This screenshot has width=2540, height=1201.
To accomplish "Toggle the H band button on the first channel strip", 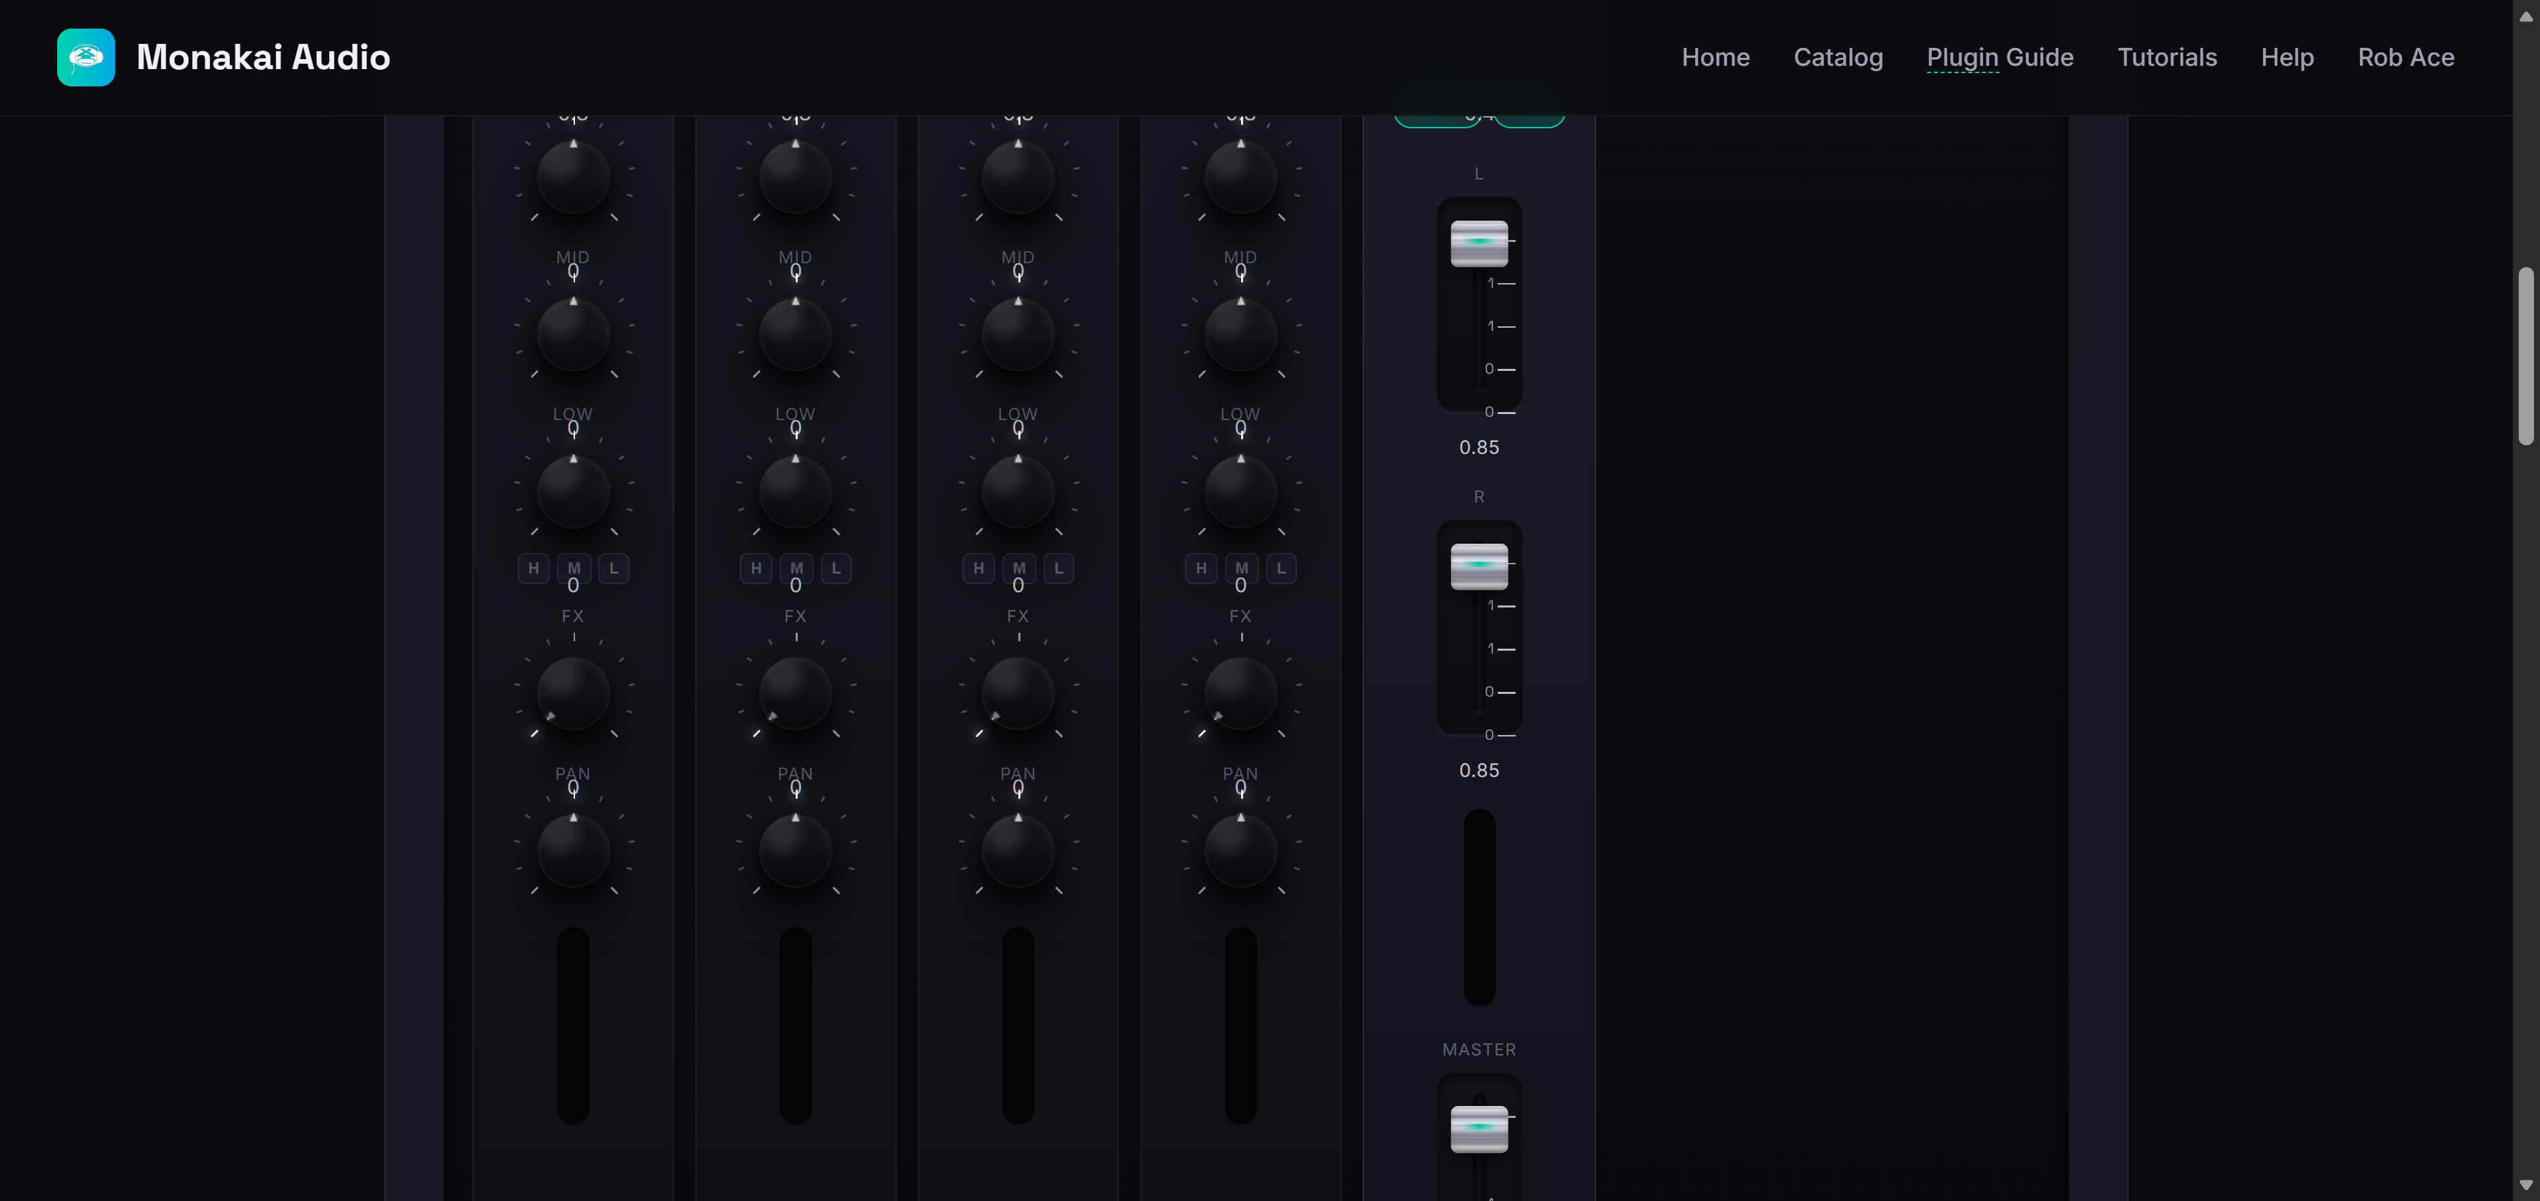I will pos(533,568).
